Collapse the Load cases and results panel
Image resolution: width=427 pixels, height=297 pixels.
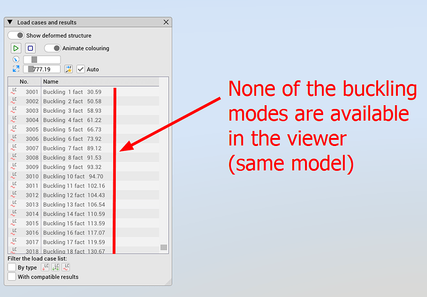tap(10, 22)
